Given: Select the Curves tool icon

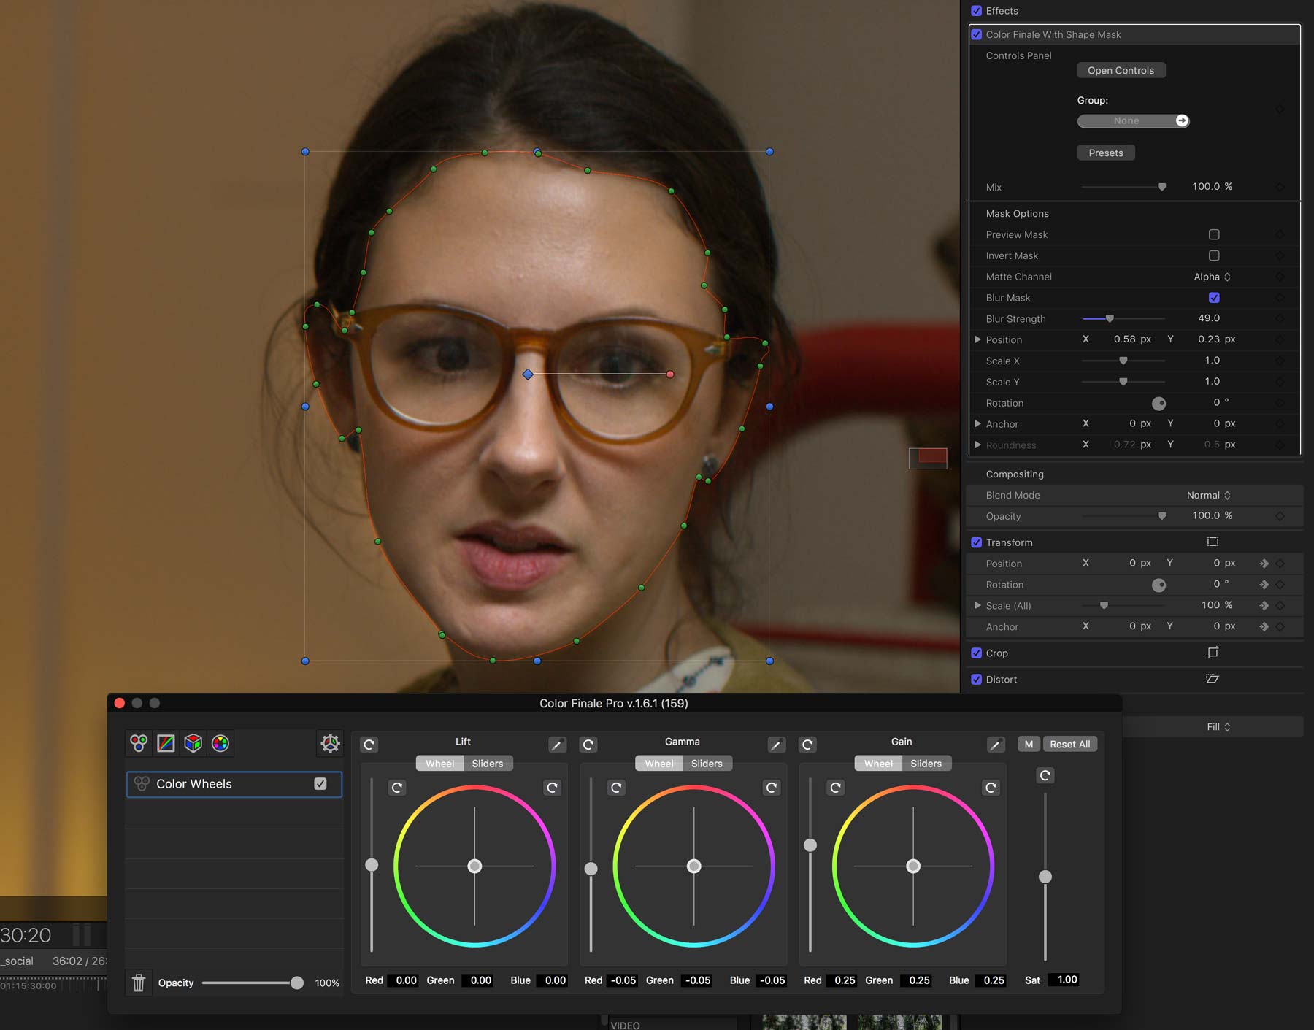Looking at the screenshot, I should click(x=166, y=743).
